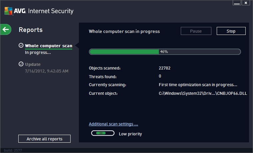
Task: Archive all reports
Action: coord(44,139)
